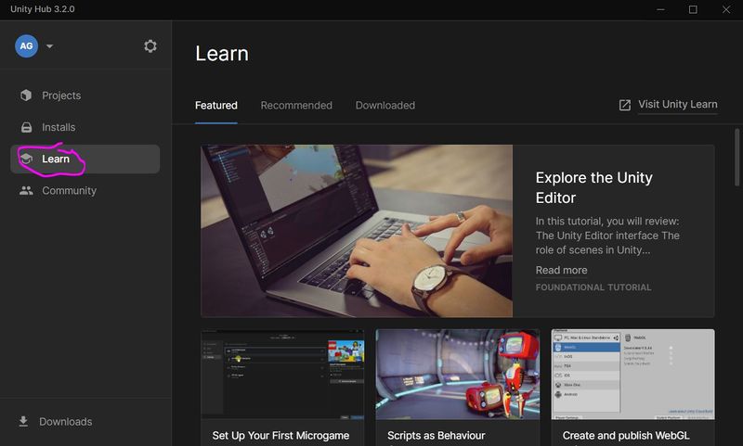Follow the Visit Unity Learn link
Viewport: 743px width, 446px height.
pos(678,104)
